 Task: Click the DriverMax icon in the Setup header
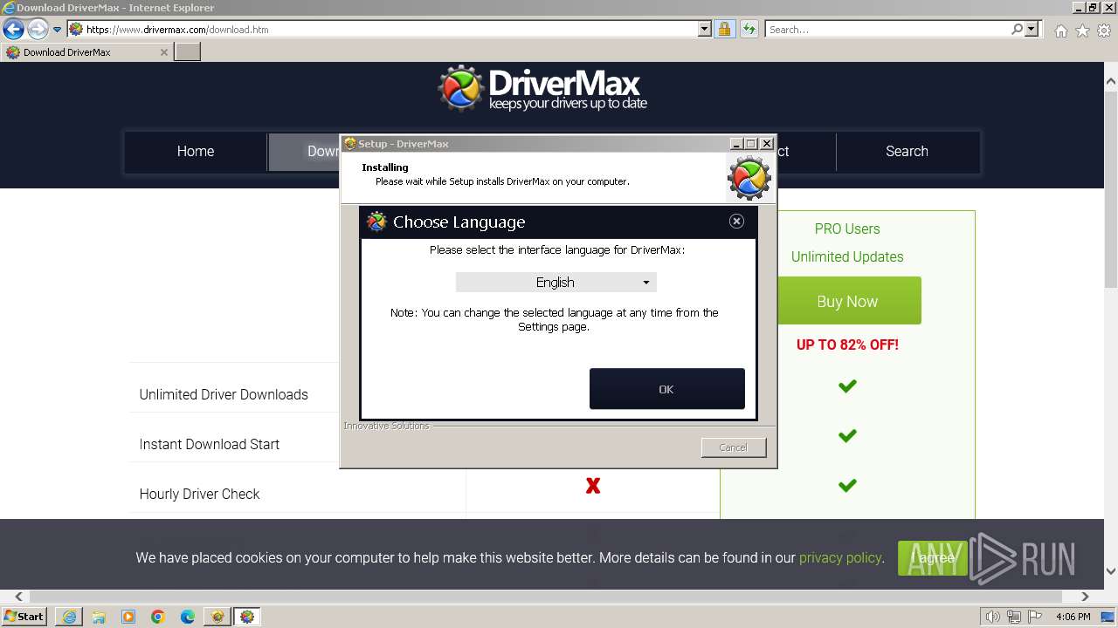tap(749, 177)
